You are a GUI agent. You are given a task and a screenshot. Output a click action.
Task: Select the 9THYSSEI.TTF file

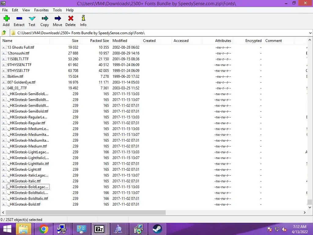point(18,71)
